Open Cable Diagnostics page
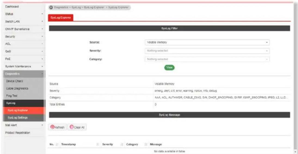Screen dimensions: 298x154 click(17, 88)
